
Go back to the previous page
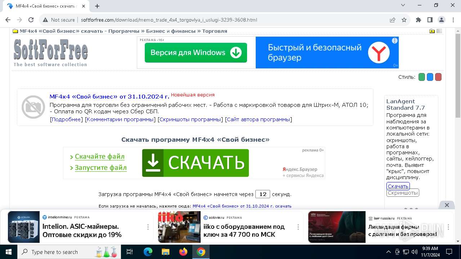coord(8,20)
